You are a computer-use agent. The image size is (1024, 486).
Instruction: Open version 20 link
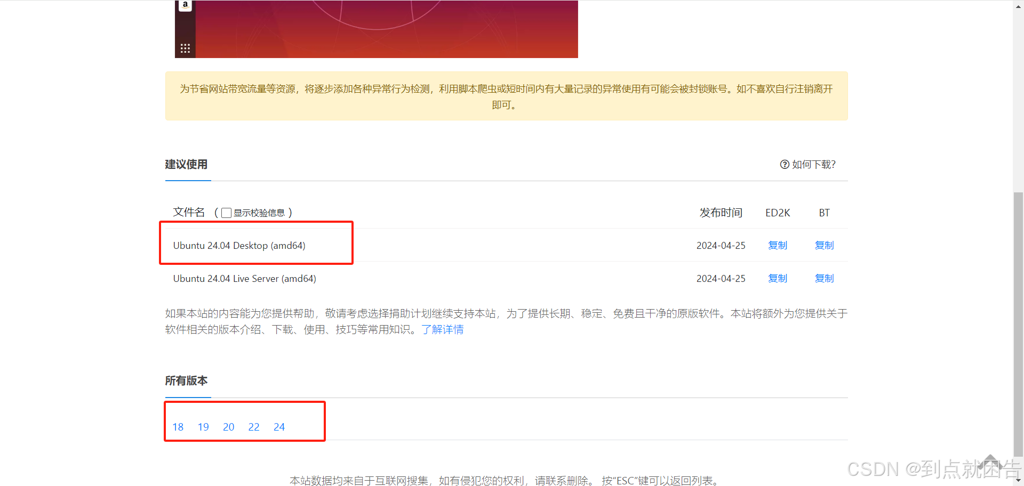[228, 427]
